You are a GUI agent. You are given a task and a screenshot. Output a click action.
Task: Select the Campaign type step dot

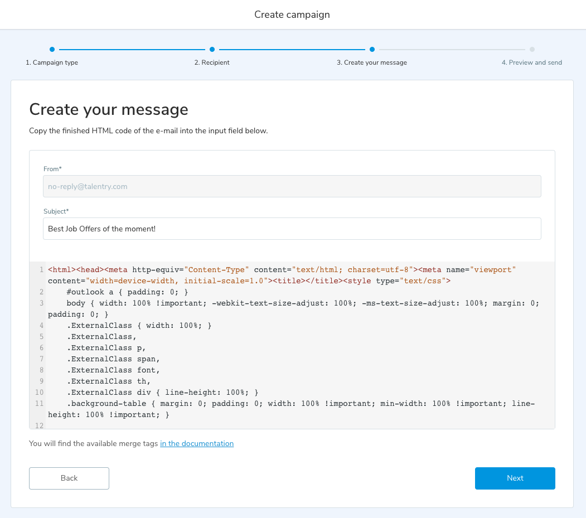click(52, 49)
